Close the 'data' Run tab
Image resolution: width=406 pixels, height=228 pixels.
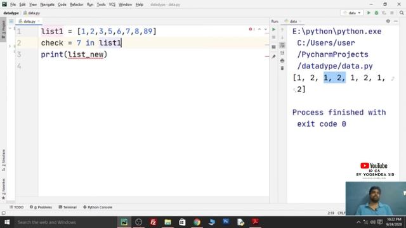[x=300, y=21]
